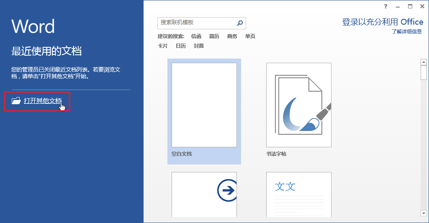The height and width of the screenshot is (223, 429).
Task: Click the 书法字帖 label text
Action: click(x=276, y=154)
